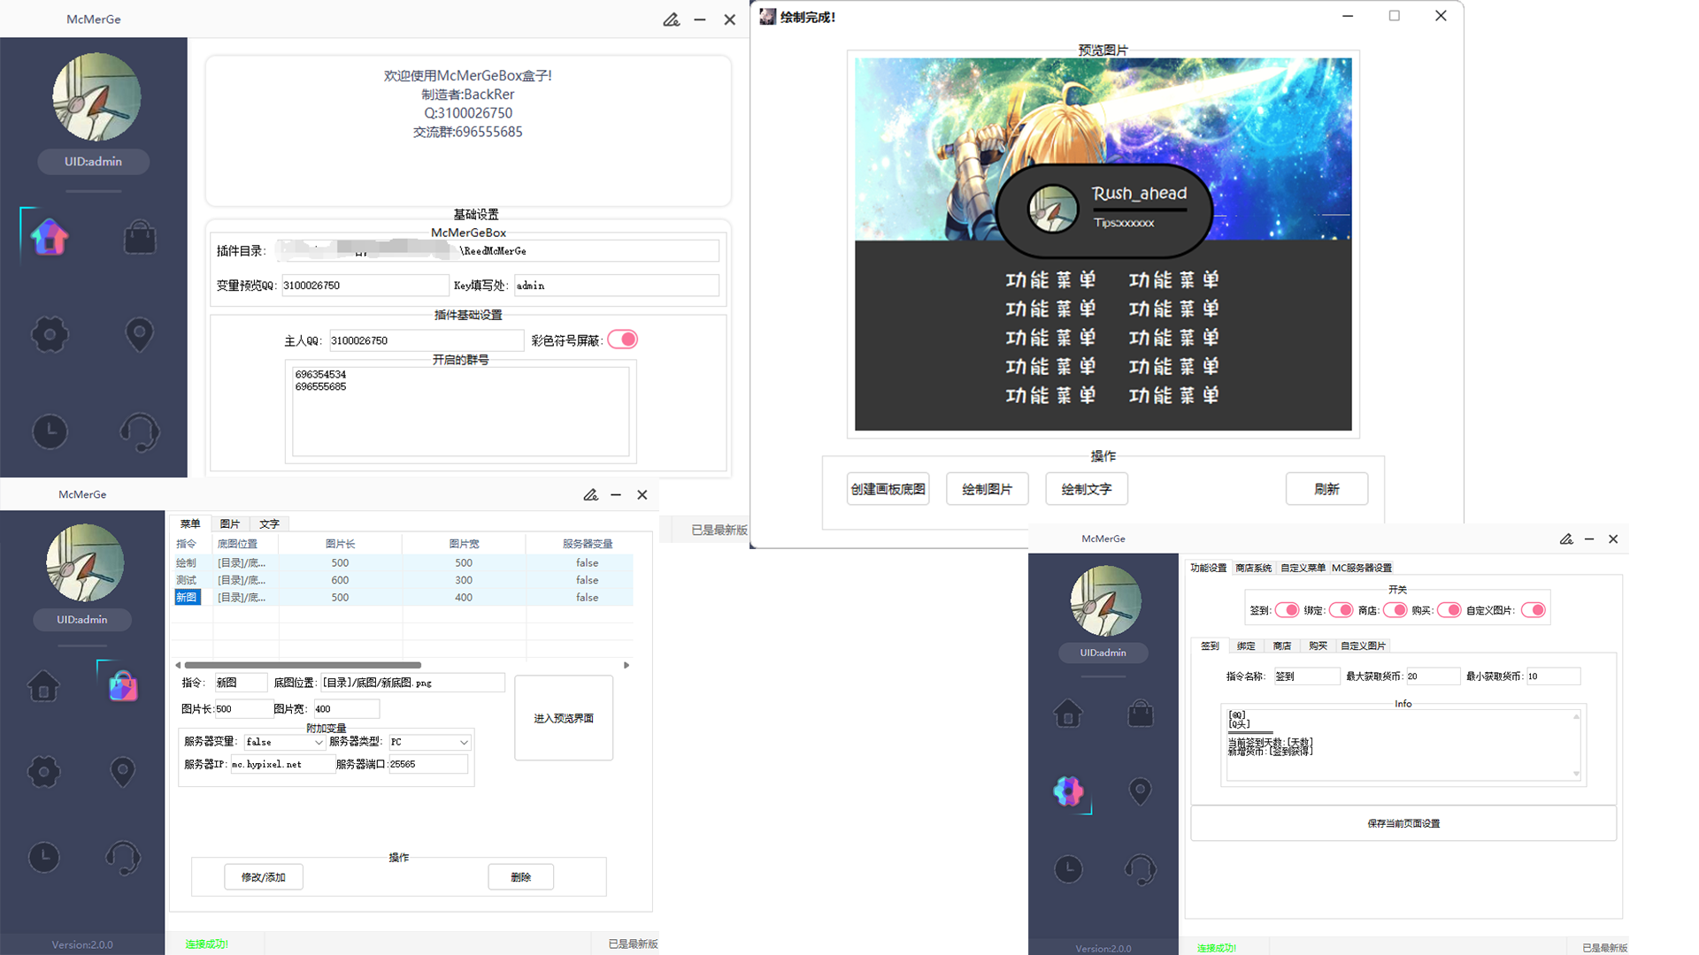
Task: Click the 修改/添加 button
Action: pyautogui.click(x=264, y=877)
